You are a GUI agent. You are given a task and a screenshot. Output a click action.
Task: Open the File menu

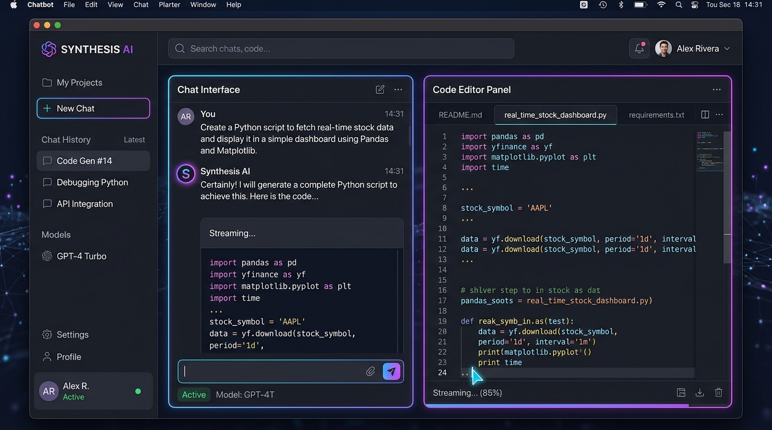(x=69, y=4)
